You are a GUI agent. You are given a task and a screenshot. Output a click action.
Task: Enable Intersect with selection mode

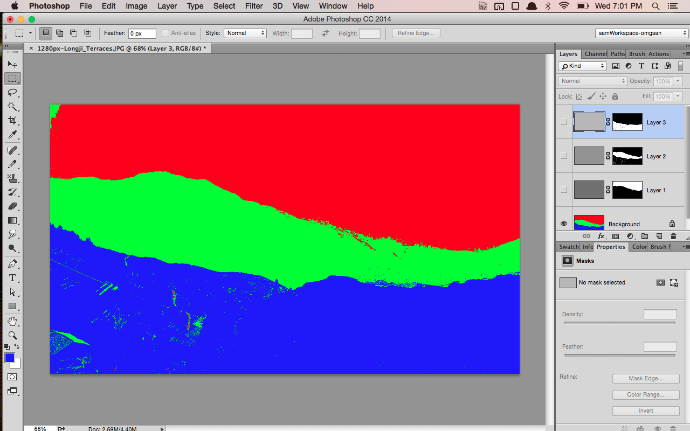tap(87, 33)
